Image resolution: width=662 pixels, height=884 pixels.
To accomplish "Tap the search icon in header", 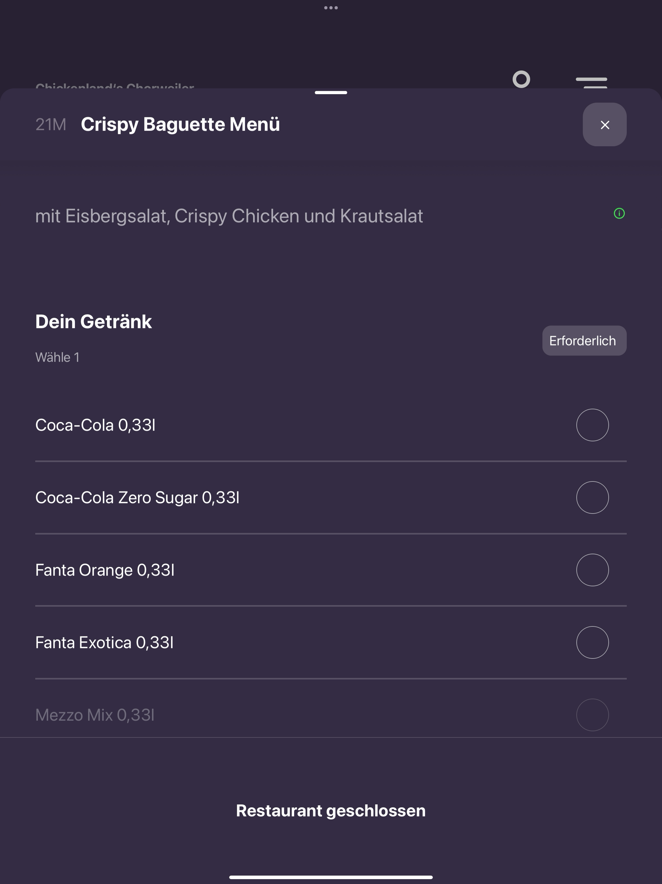I will click(x=521, y=79).
